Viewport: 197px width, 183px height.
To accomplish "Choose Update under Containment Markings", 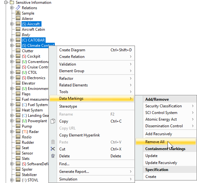I will coord(166,156).
